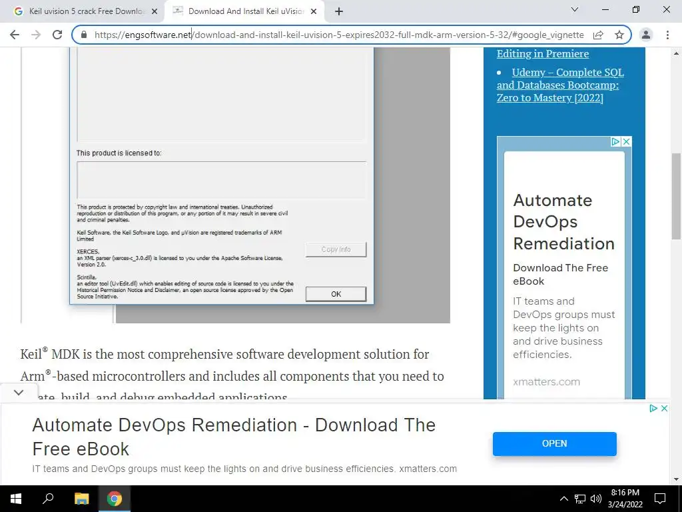Close the 'Download And Install Keil uVision' tab
Screen dimensions: 682x512
tap(314, 11)
